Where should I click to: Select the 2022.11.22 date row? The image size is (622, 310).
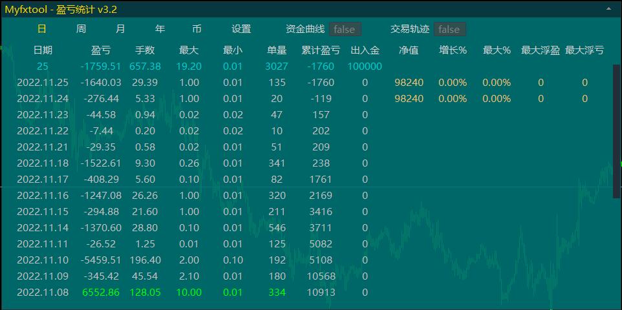43,131
